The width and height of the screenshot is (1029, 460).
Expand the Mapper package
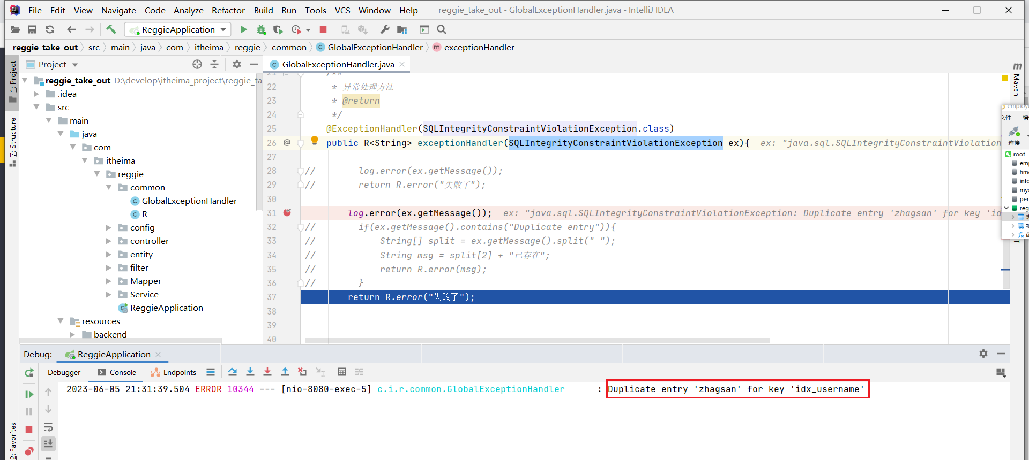point(109,281)
